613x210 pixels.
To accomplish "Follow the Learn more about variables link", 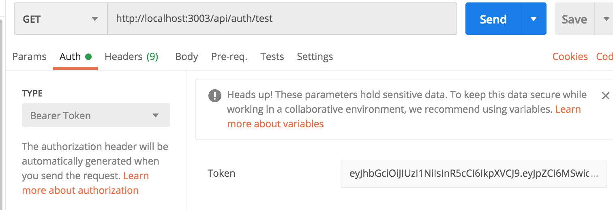I will [x=404, y=116].
